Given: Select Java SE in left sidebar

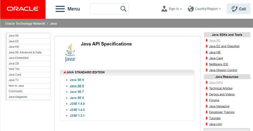Looking at the screenshot, I should [x=28, y=36].
